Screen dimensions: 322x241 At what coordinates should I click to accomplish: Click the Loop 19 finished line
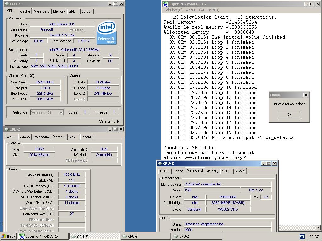213,133
